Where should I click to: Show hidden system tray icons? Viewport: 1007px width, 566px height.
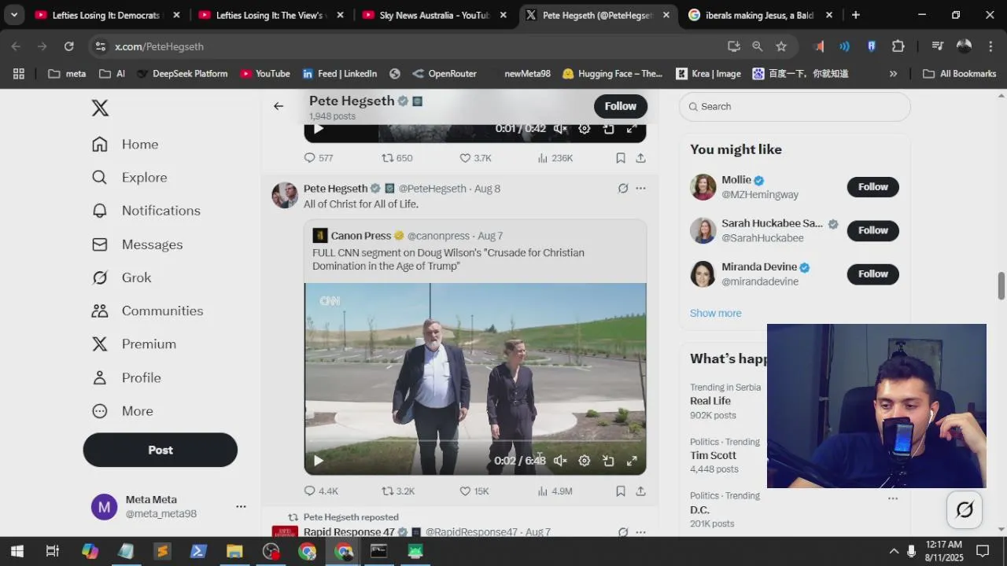894,551
